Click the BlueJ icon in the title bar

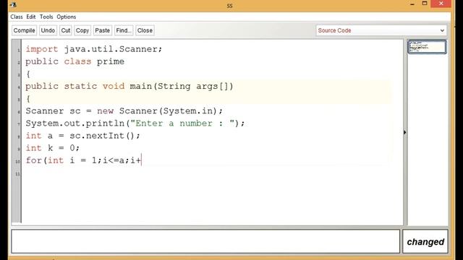pos(13,5)
